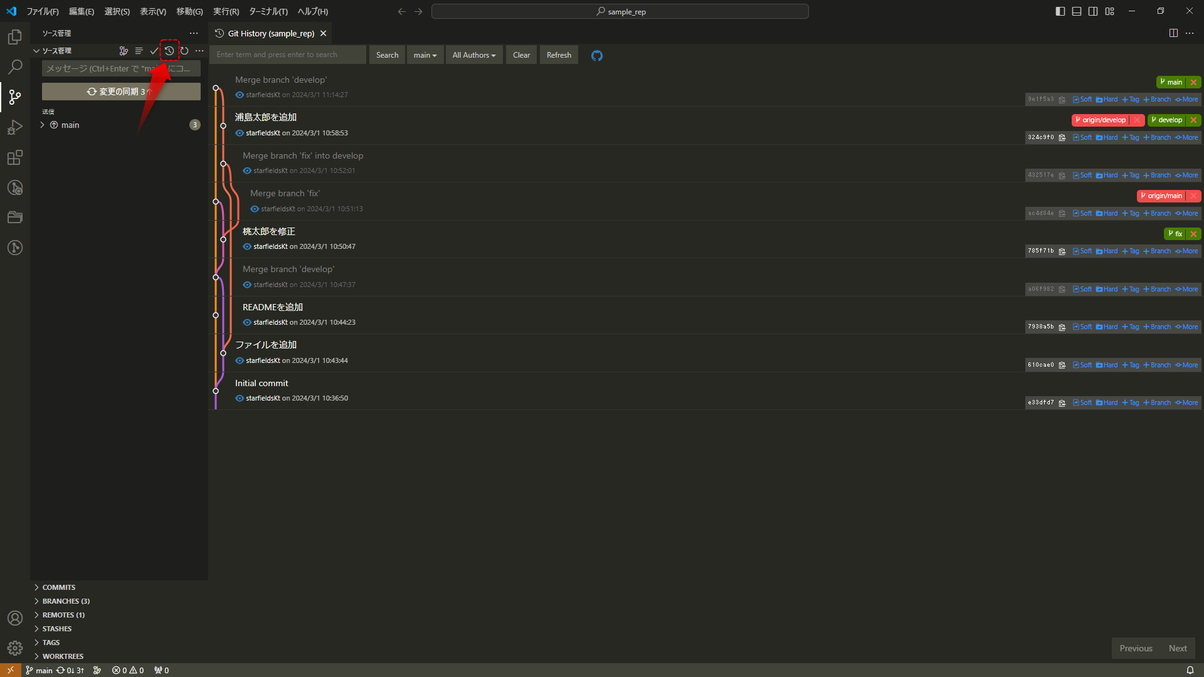
Task: Open the 編集(E) menu
Action: tap(82, 11)
